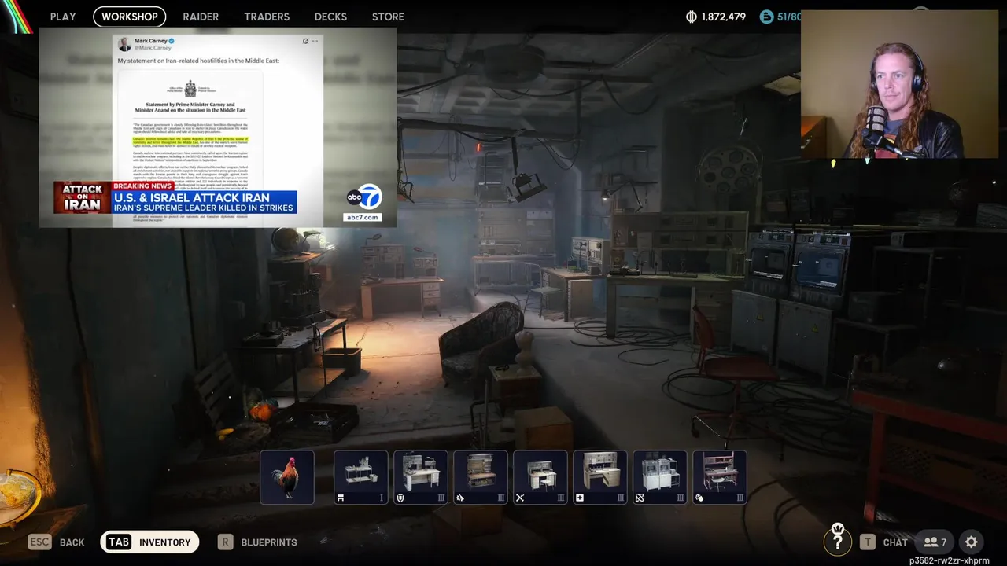Click the ATTACK ON IRAN red graphic
Image resolution: width=1007 pixels, height=566 pixels.
[83, 198]
